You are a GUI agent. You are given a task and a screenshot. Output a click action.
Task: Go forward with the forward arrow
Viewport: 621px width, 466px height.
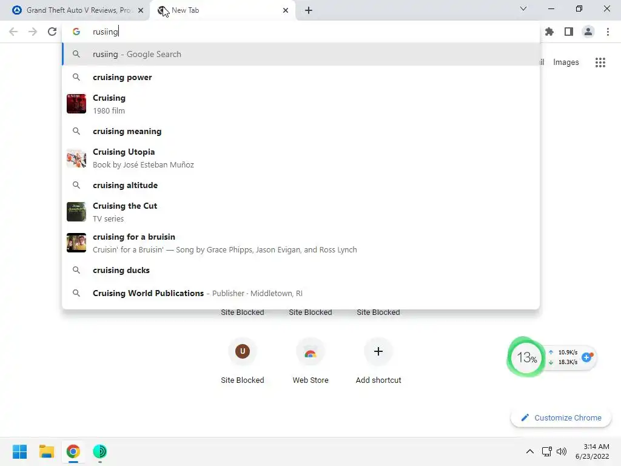[x=33, y=32]
